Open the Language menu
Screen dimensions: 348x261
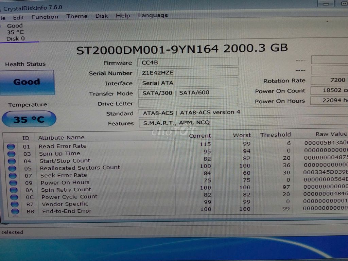point(153,15)
